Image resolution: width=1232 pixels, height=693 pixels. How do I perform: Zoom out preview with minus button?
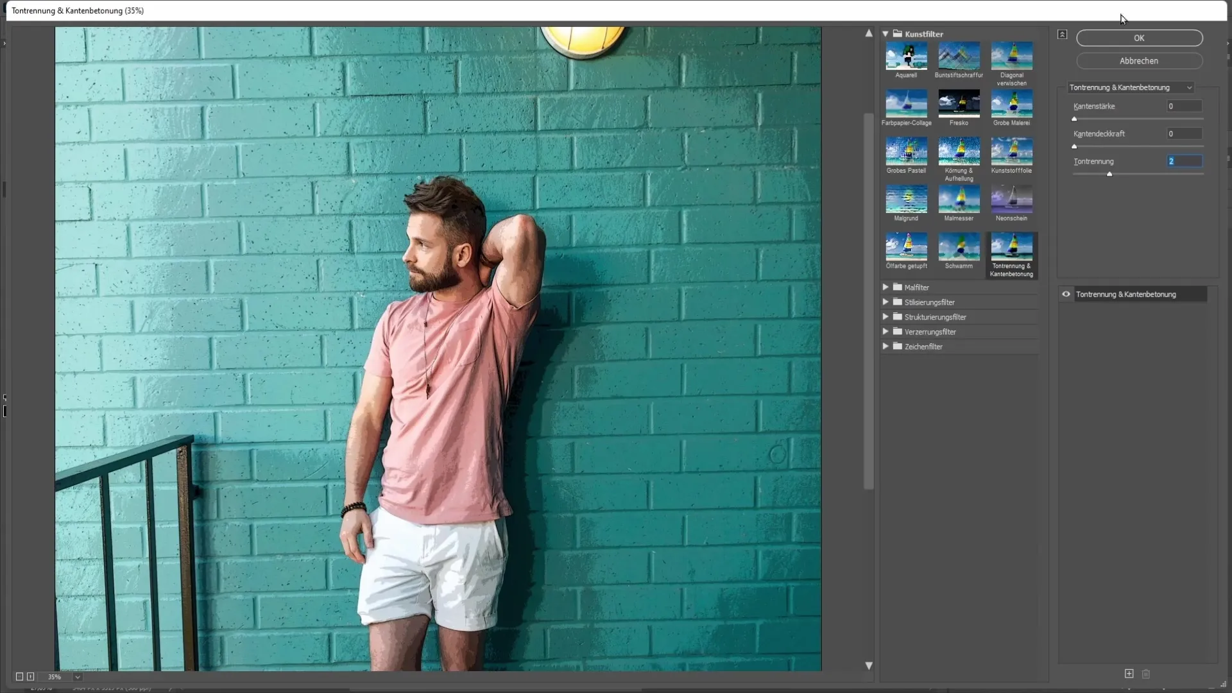coord(19,676)
